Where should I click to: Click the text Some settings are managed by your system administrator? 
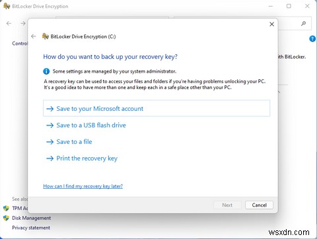click(114, 71)
